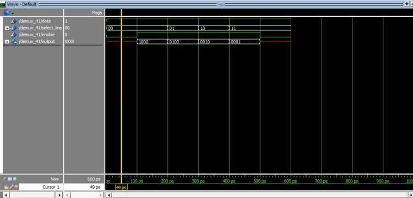This screenshot has height=198, width=413.
Task: Click the Msgs column header
Action: coord(97,13)
